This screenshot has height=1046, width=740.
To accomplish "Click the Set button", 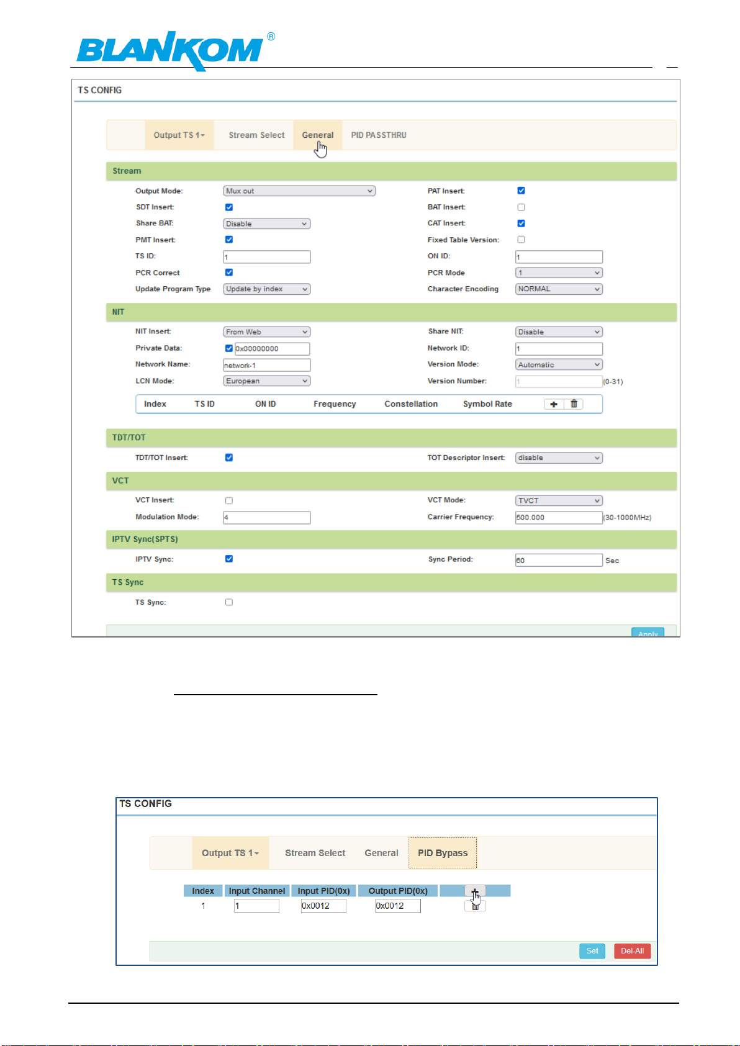I will pos(592,951).
